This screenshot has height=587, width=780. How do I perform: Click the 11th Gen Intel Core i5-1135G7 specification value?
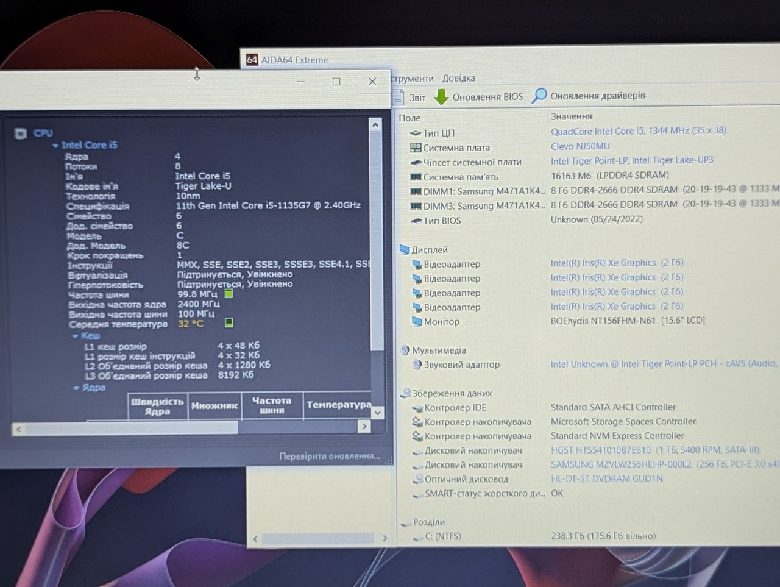click(268, 205)
